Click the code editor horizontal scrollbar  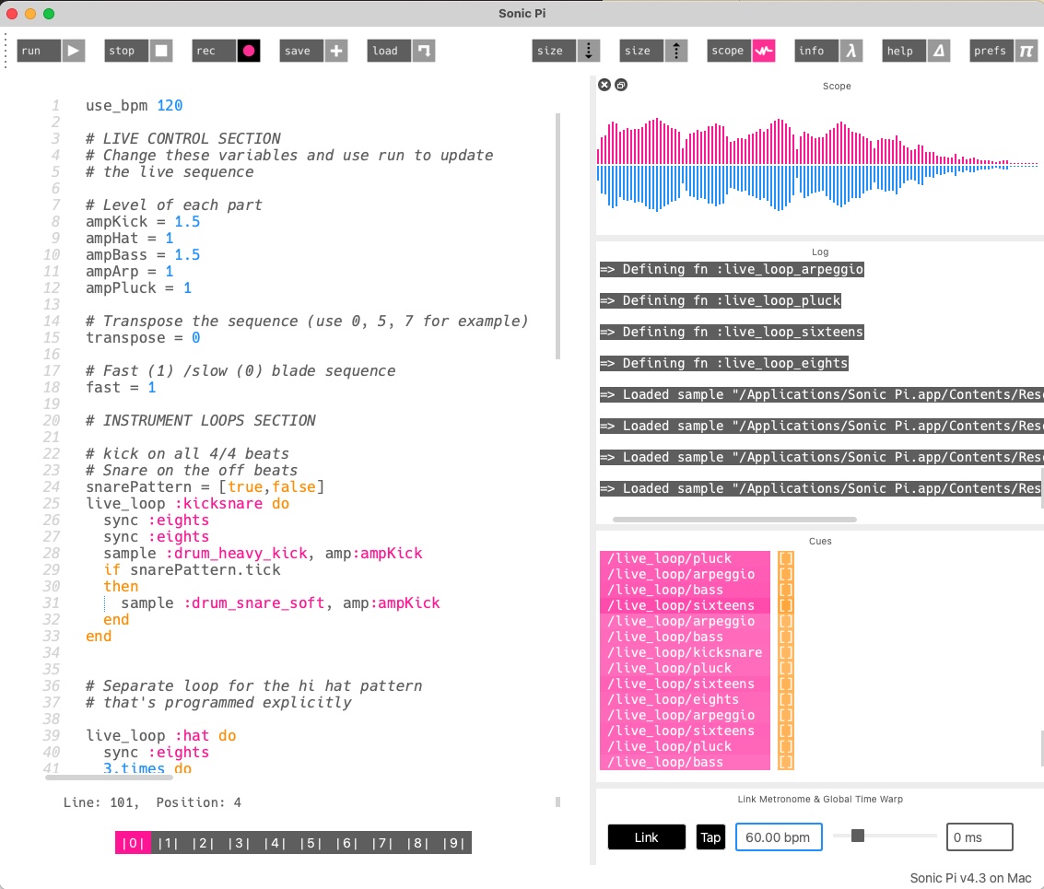coord(109,778)
